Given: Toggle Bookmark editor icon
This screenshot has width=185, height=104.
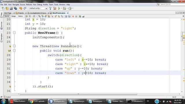Looking at the screenshot, I should [x=62, y=16].
